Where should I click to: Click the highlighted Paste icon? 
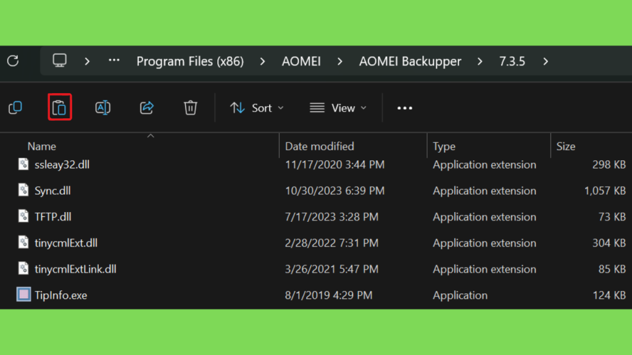(60, 107)
